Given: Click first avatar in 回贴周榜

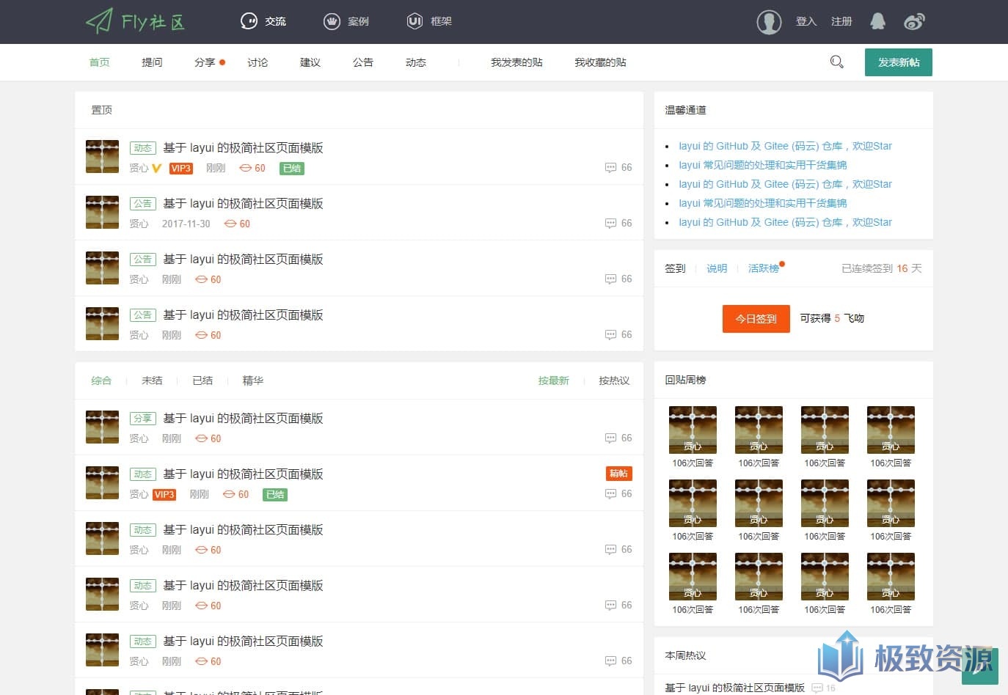Looking at the screenshot, I should [693, 430].
